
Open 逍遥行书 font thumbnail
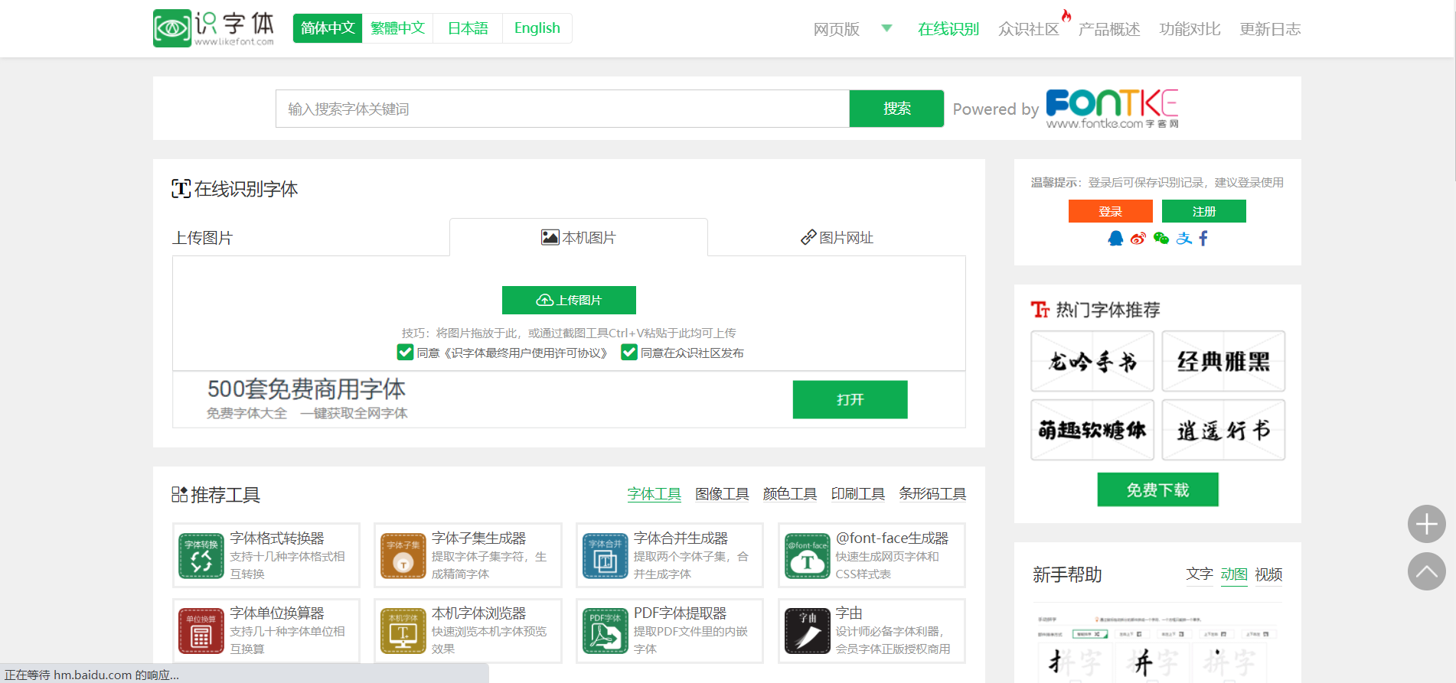click(1223, 430)
